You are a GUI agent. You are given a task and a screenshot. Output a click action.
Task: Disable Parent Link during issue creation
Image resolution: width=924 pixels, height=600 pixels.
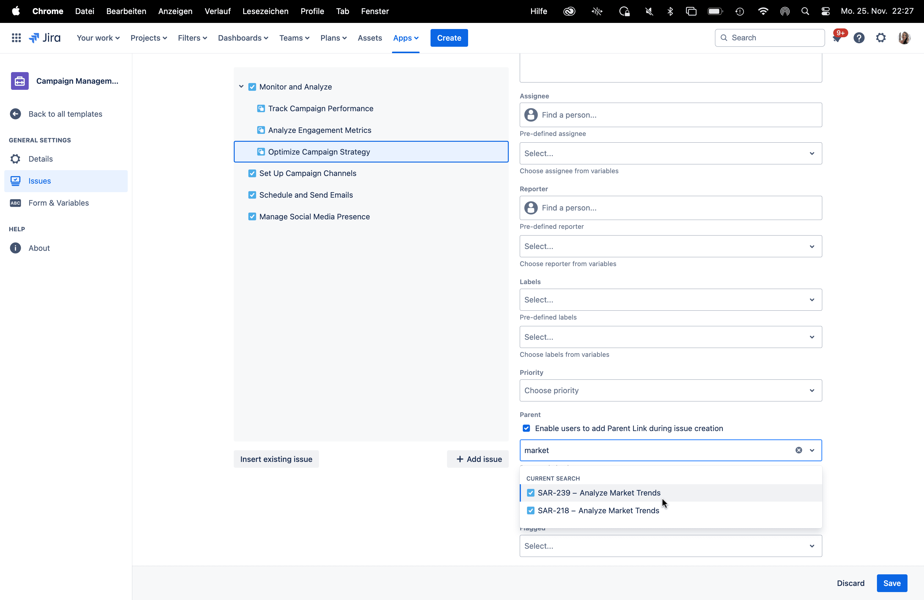[526, 428]
